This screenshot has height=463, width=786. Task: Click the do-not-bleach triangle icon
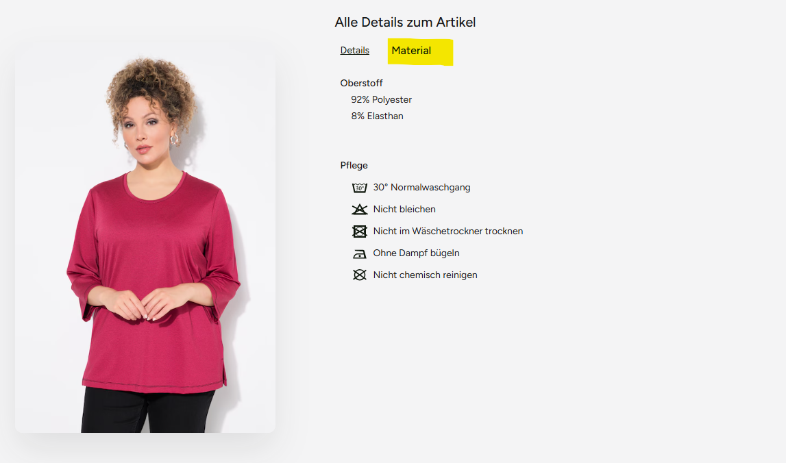tap(360, 210)
